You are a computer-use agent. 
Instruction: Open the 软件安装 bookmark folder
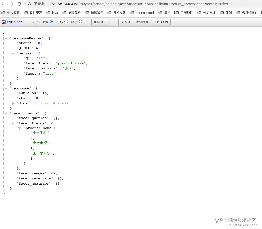pyautogui.click(x=33, y=13)
